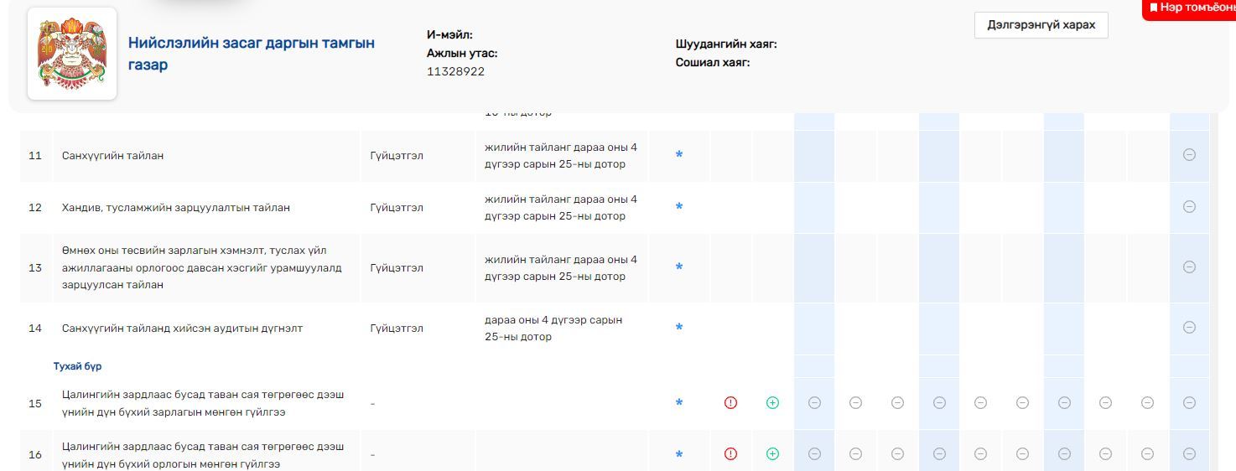
Task: Click the blue asterisk in row 12
Action: [x=679, y=207]
